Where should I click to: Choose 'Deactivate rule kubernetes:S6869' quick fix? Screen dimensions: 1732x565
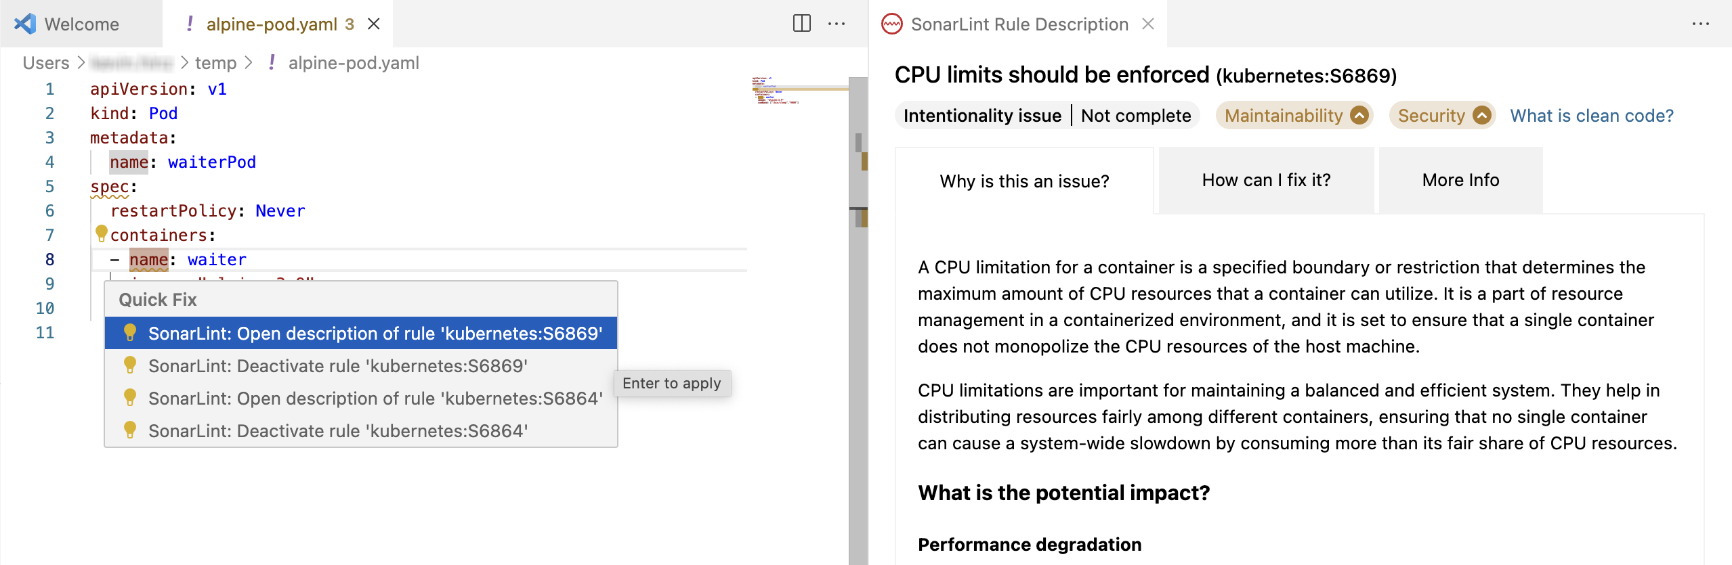(337, 366)
